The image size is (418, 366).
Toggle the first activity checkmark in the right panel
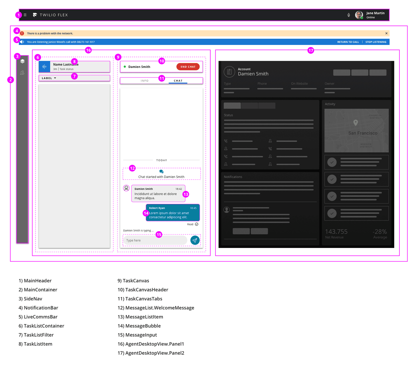[x=332, y=162]
